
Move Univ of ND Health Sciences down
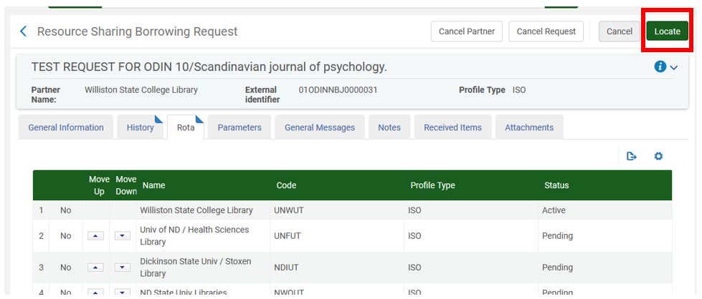tap(122, 236)
